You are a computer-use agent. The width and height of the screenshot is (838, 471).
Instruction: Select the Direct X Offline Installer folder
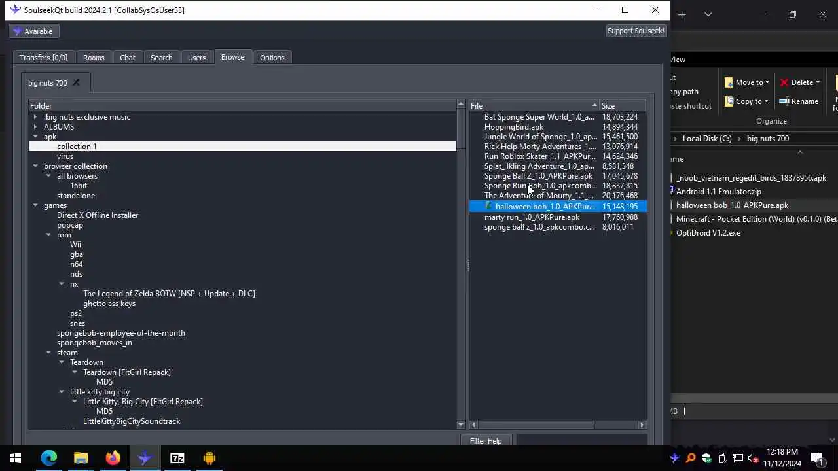pos(98,215)
